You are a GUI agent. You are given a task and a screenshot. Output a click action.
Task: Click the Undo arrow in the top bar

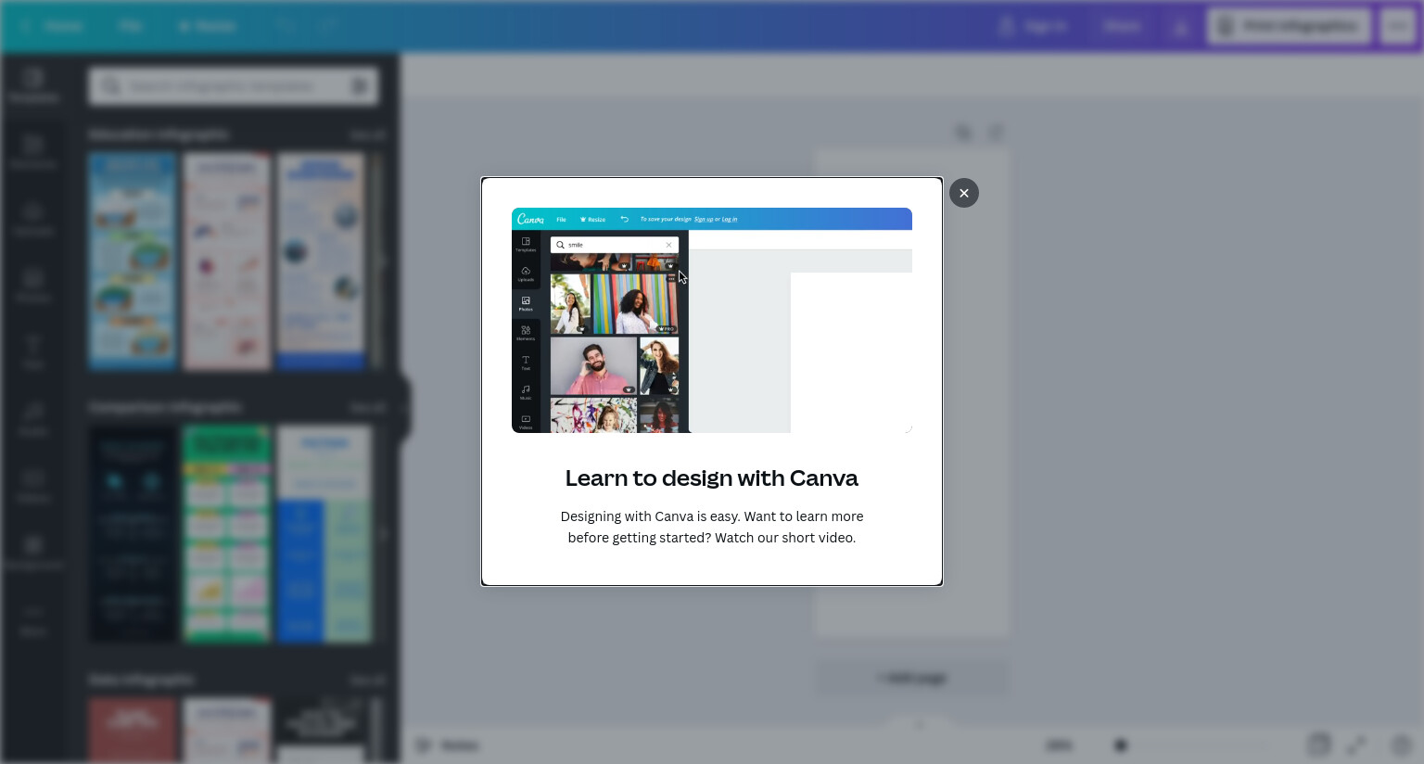285,26
